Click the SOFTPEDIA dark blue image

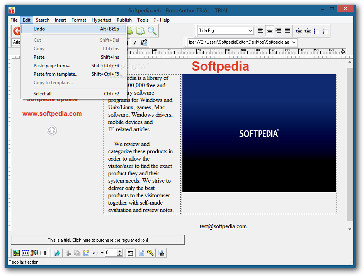click(259, 133)
